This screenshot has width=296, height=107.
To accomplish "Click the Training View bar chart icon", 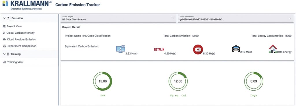I will pyautogui.click(x=4, y=62).
